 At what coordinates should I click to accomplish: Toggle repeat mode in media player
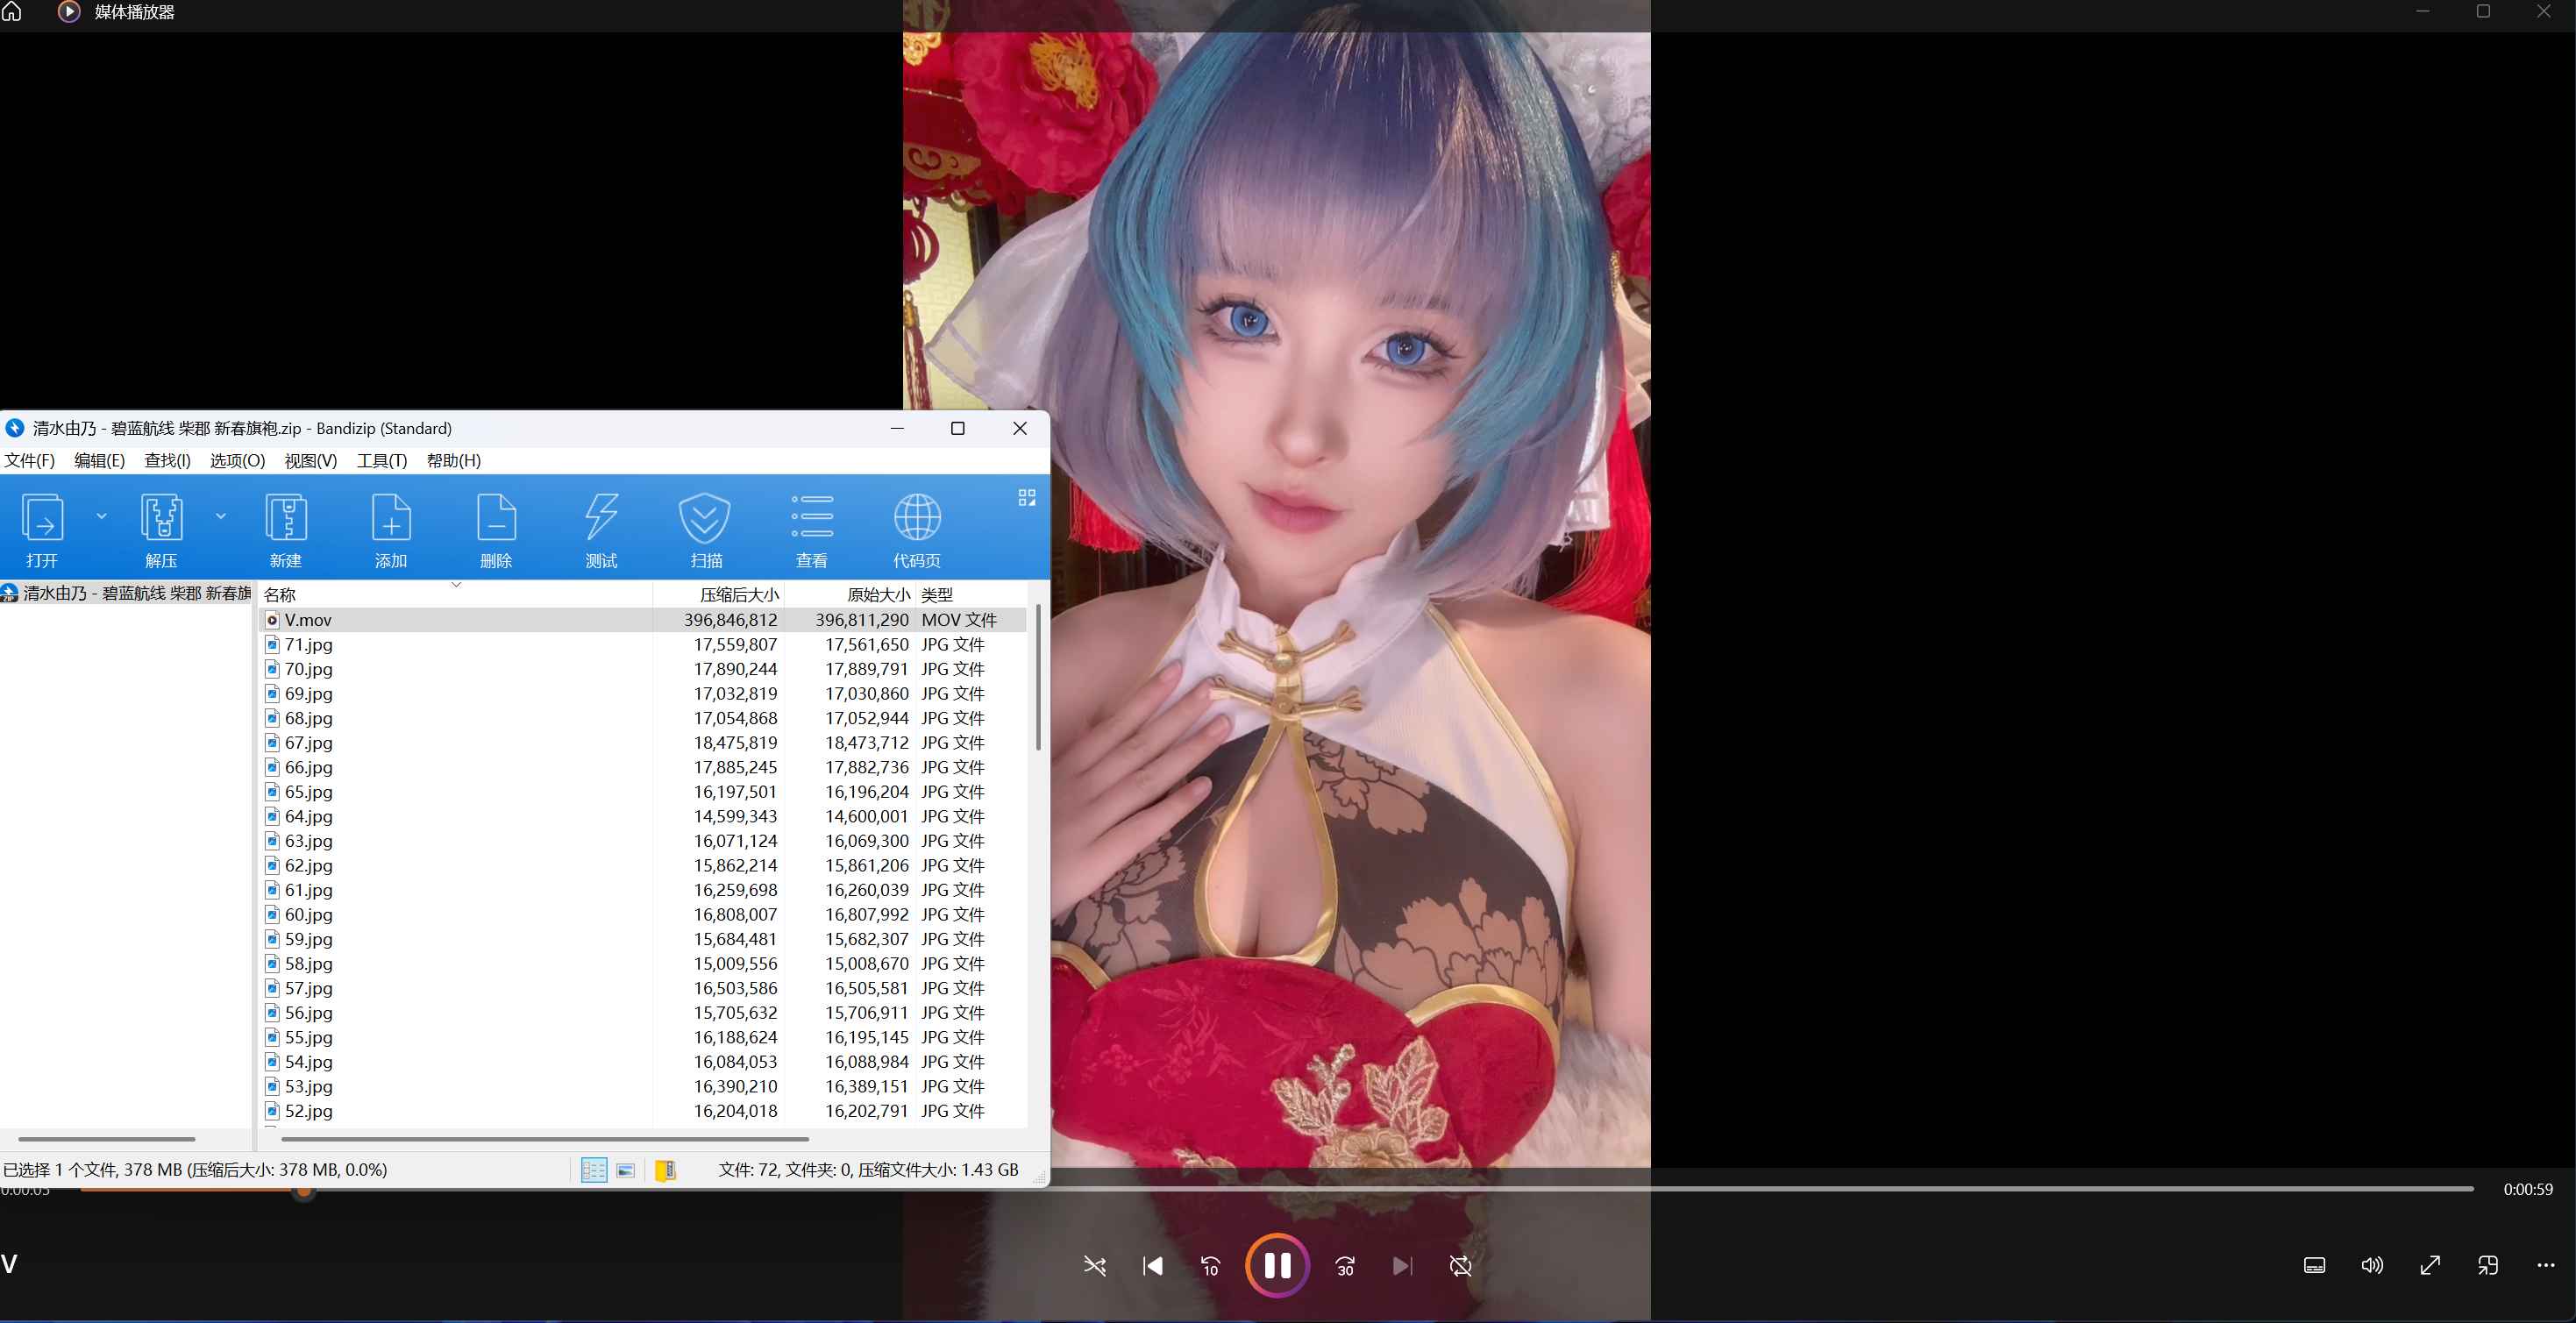[1460, 1266]
